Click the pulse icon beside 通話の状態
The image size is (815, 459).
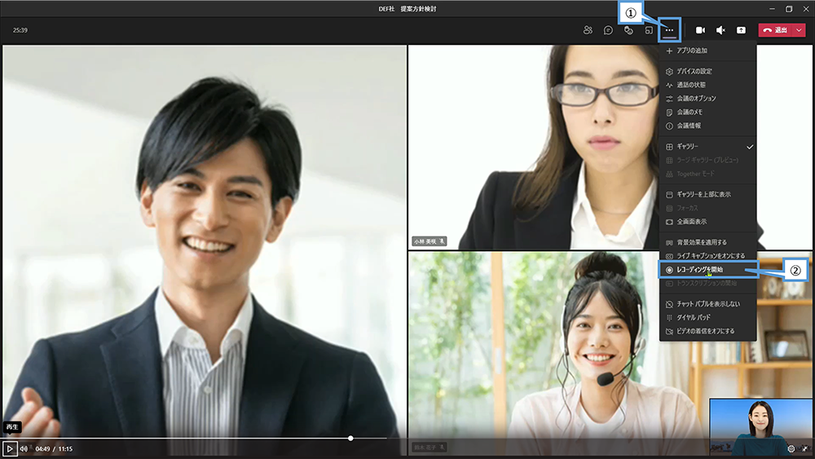(x=669, y=86)
